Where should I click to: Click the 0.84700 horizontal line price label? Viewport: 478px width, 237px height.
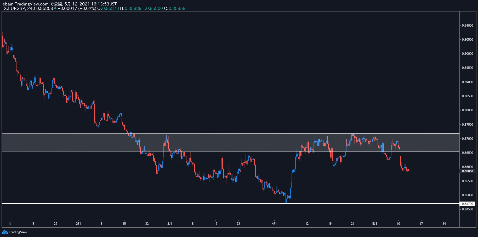point(467,204)
